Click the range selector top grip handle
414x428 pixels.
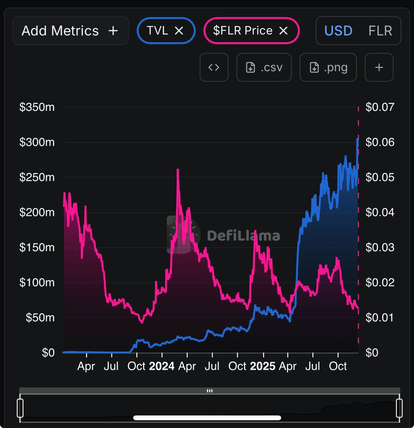209,391
